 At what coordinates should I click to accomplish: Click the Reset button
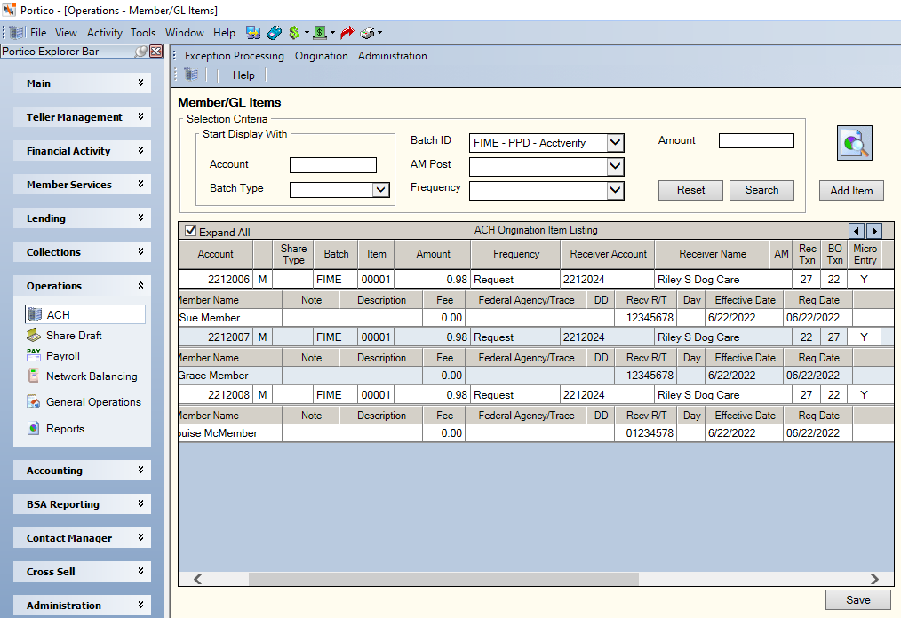coord(690,190)
